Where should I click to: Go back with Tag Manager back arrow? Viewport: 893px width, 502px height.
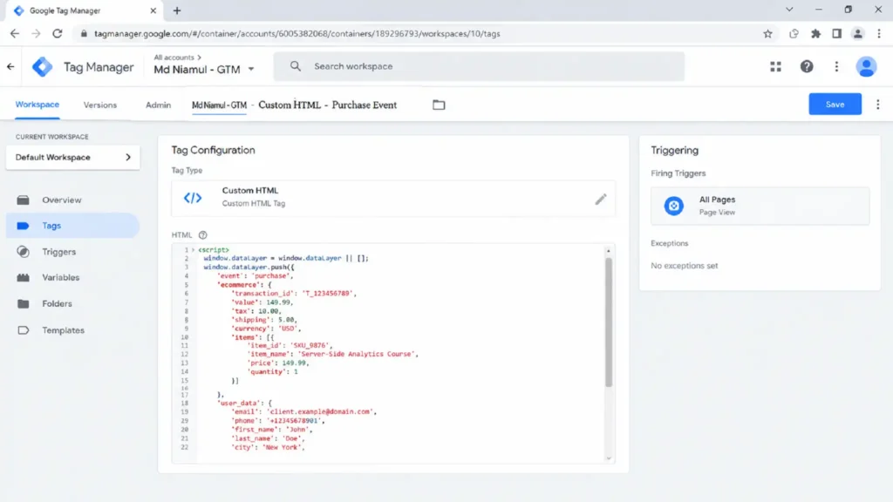(x=10, y=66)
